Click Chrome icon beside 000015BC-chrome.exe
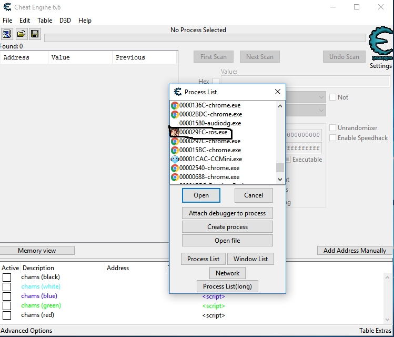Viewport: 394px width, 337px height. click(175, 150)
